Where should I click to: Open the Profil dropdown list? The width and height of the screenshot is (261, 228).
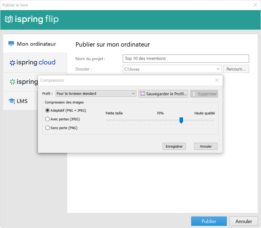point(96,94)
